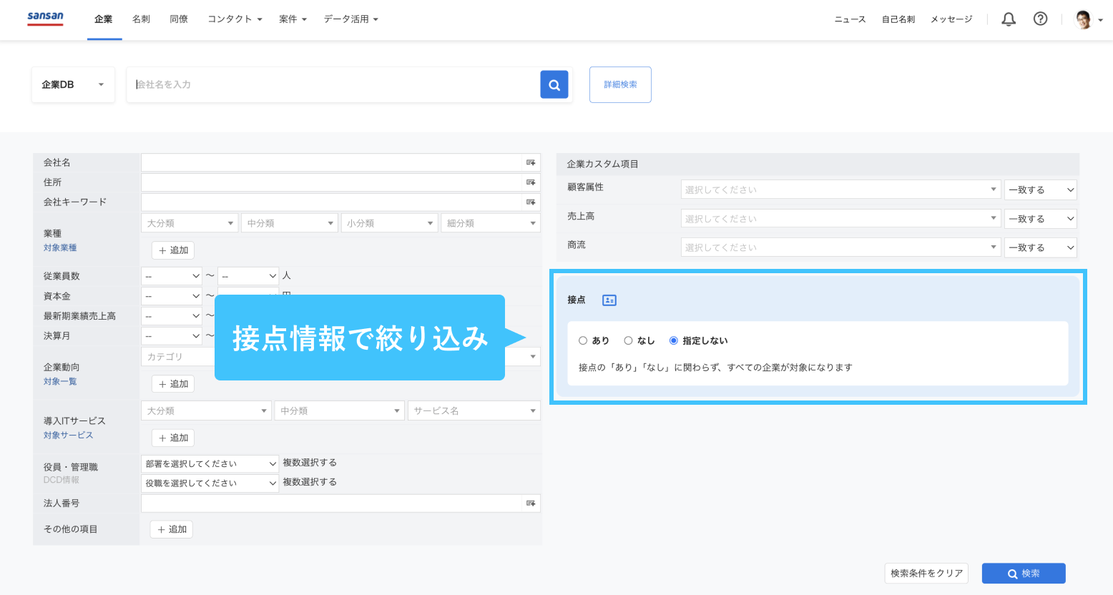Click the business card icon beside 接点
This screenshot has height=595, width=1113.
[609, 300]
